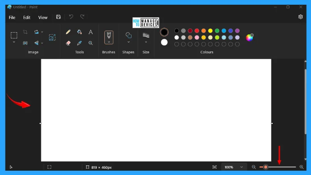Open the Edit colours rainbow wheel
This screenshot has height=175, width=311.
250,37
